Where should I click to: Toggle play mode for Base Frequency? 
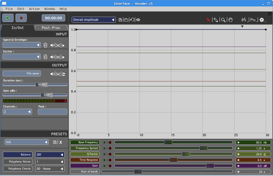click(104, 143)
